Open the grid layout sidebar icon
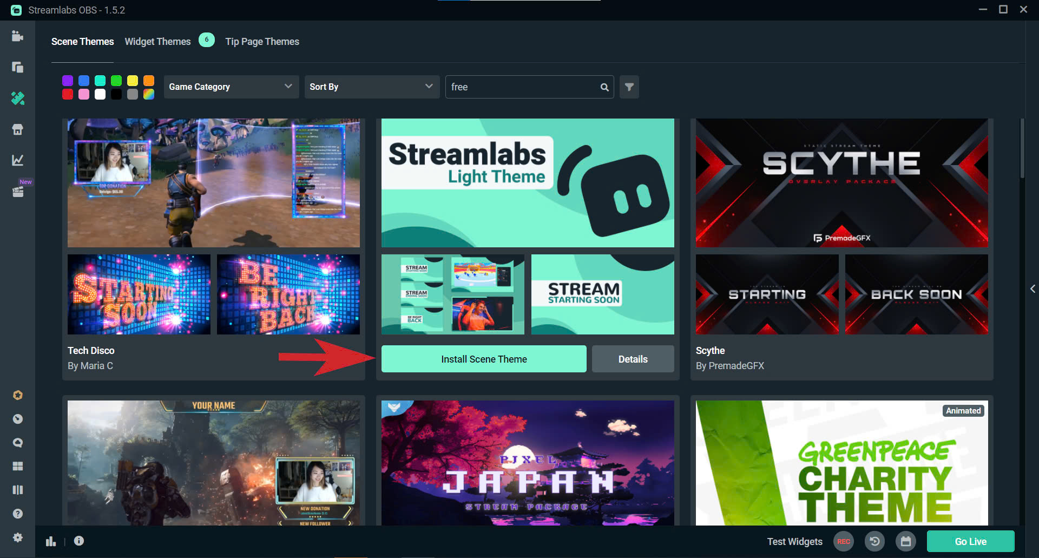Screen dimensions: 1039x558 18,466
